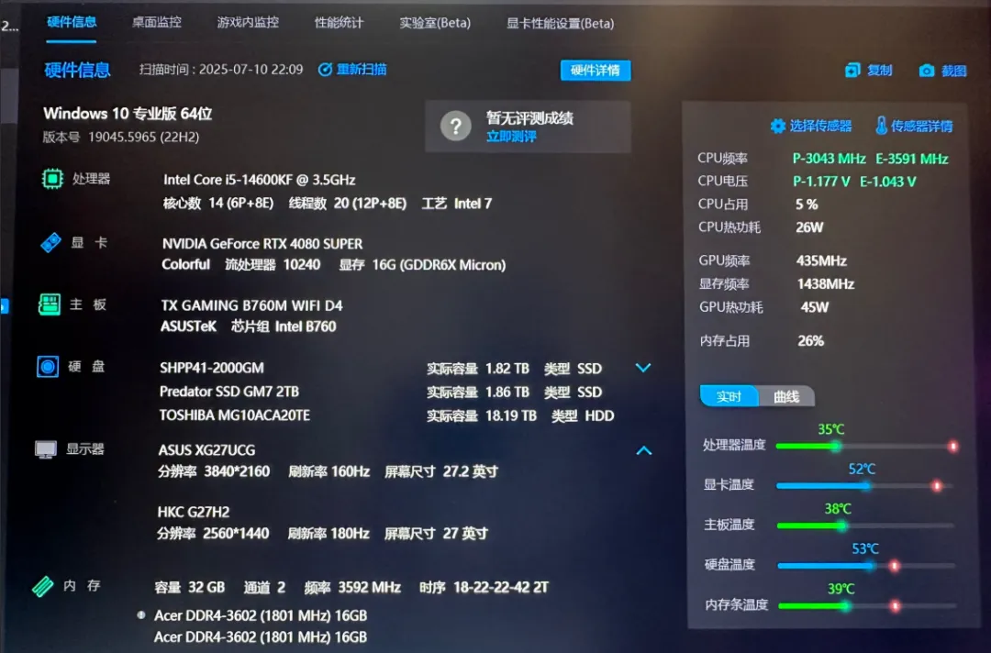Click the E-3591 MHz CPU frequency value
The width and height of the screenshot is (991, 653).
[x=911, y=159]
